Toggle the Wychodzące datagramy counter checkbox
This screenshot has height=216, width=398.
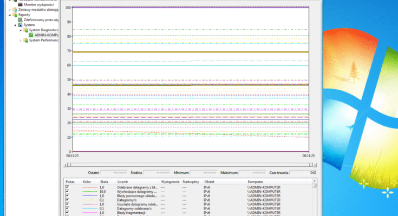pyautogui.click(x=67, y=191)
